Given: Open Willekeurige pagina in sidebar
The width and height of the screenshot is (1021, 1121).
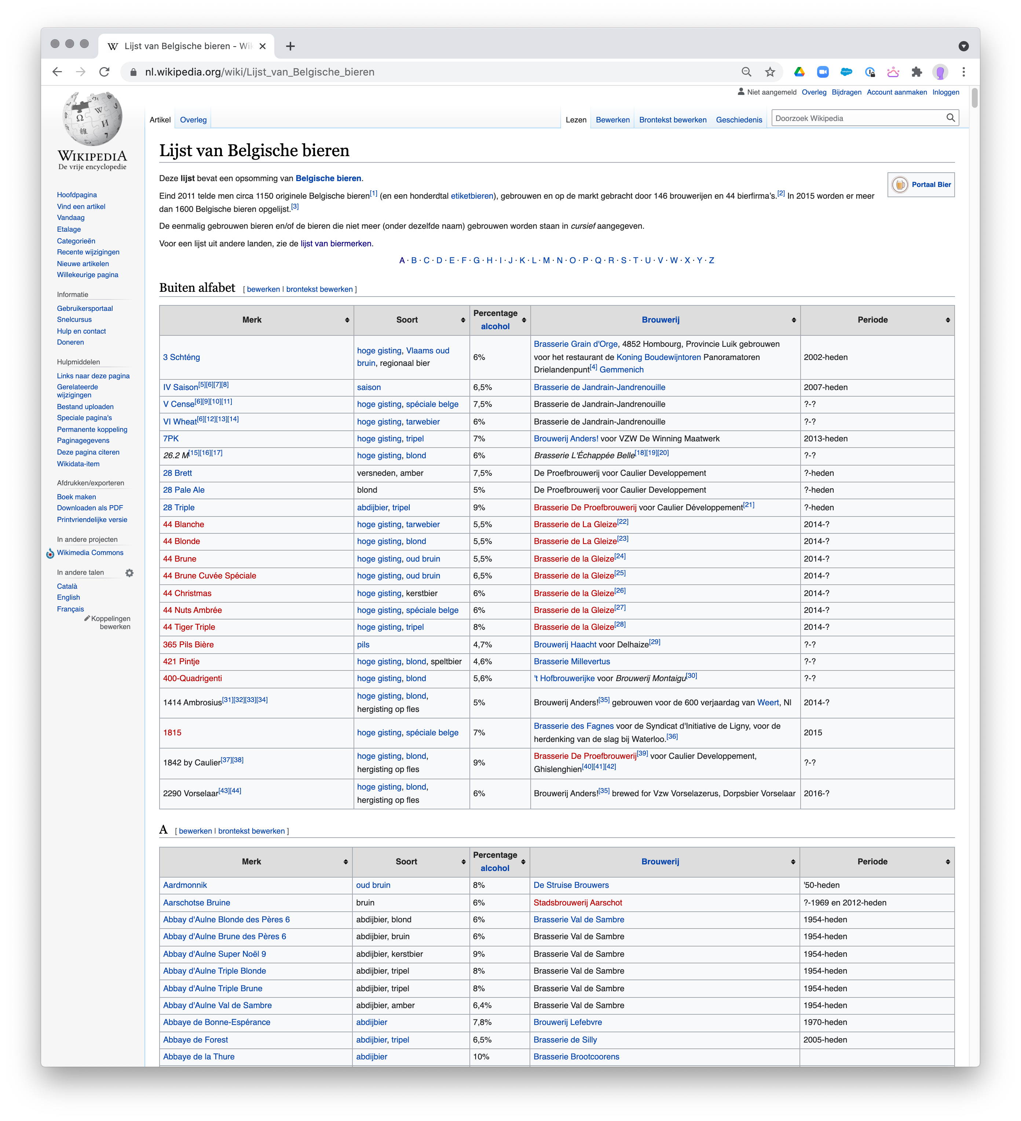Looking at the screenshot, I should pyautogui.click(x=87, y=275).
